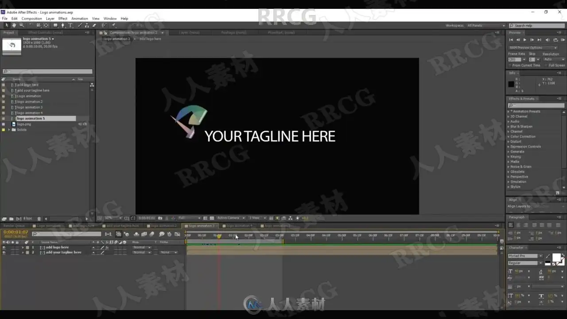Viewport: 567px width, 319px height.
Task: Enable the From Current Time checkbox
Action: tap(510, 66)
